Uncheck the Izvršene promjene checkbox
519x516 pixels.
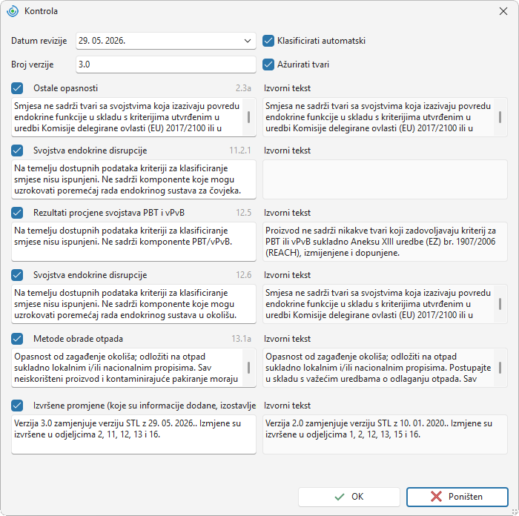click(x=17, y=405)
